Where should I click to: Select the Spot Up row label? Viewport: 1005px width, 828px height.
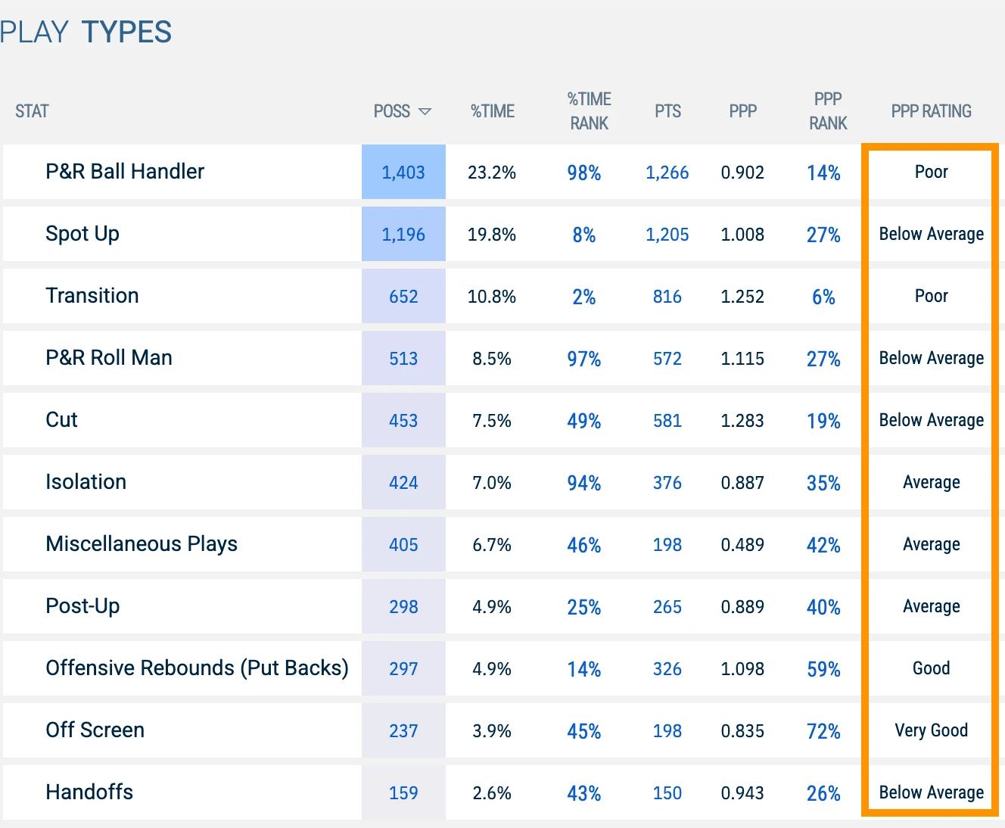[82, 234]
